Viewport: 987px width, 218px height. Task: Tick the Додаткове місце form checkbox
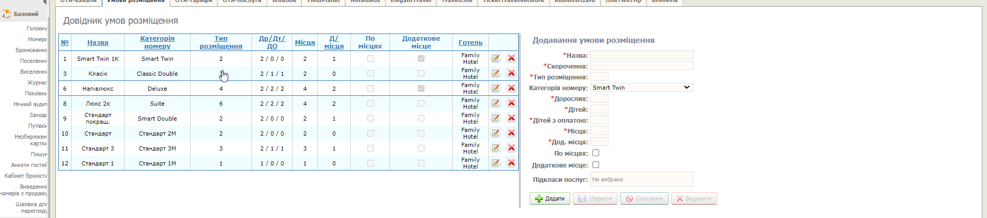pyautogui.click(x=595, y=165)
